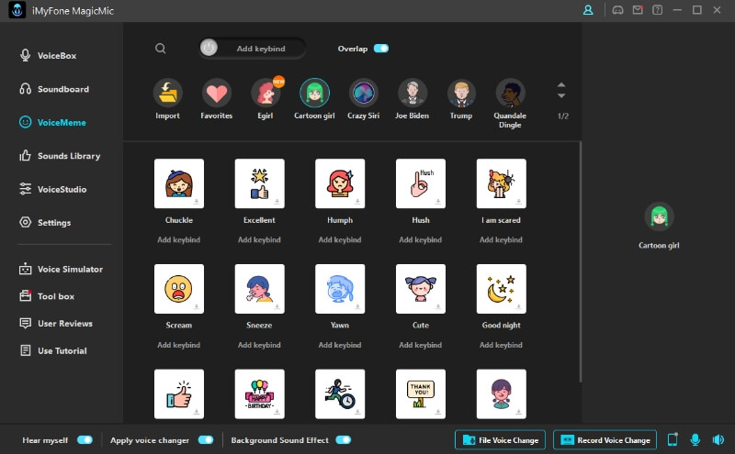Play the thumbs-up voice meme tile
This screenshot has width=735, height=454.
click(x=179, y=394)
